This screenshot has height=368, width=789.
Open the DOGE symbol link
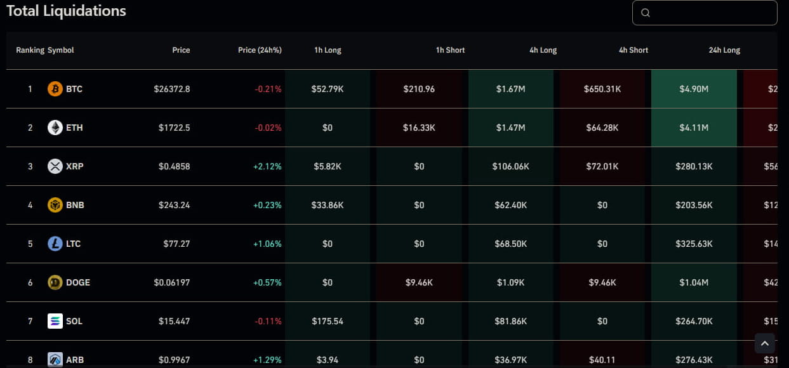[78, 282]
